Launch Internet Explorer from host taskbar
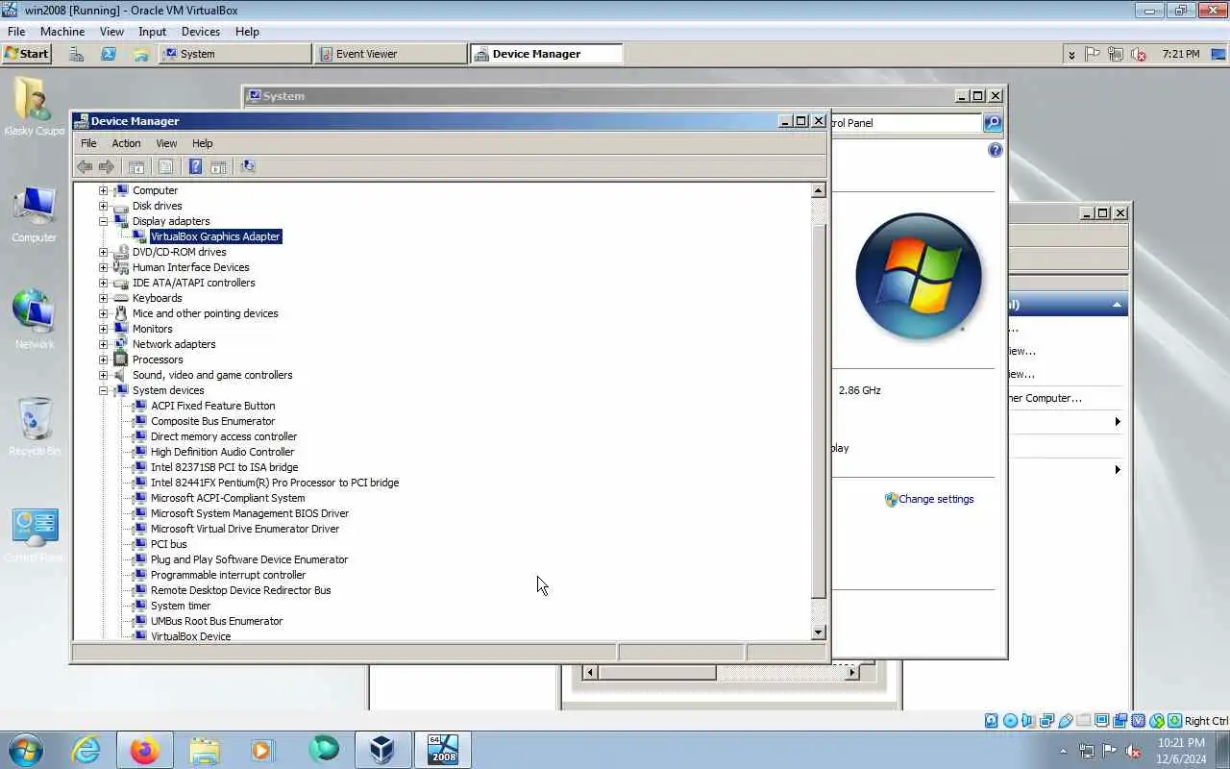 click(86, 750)
